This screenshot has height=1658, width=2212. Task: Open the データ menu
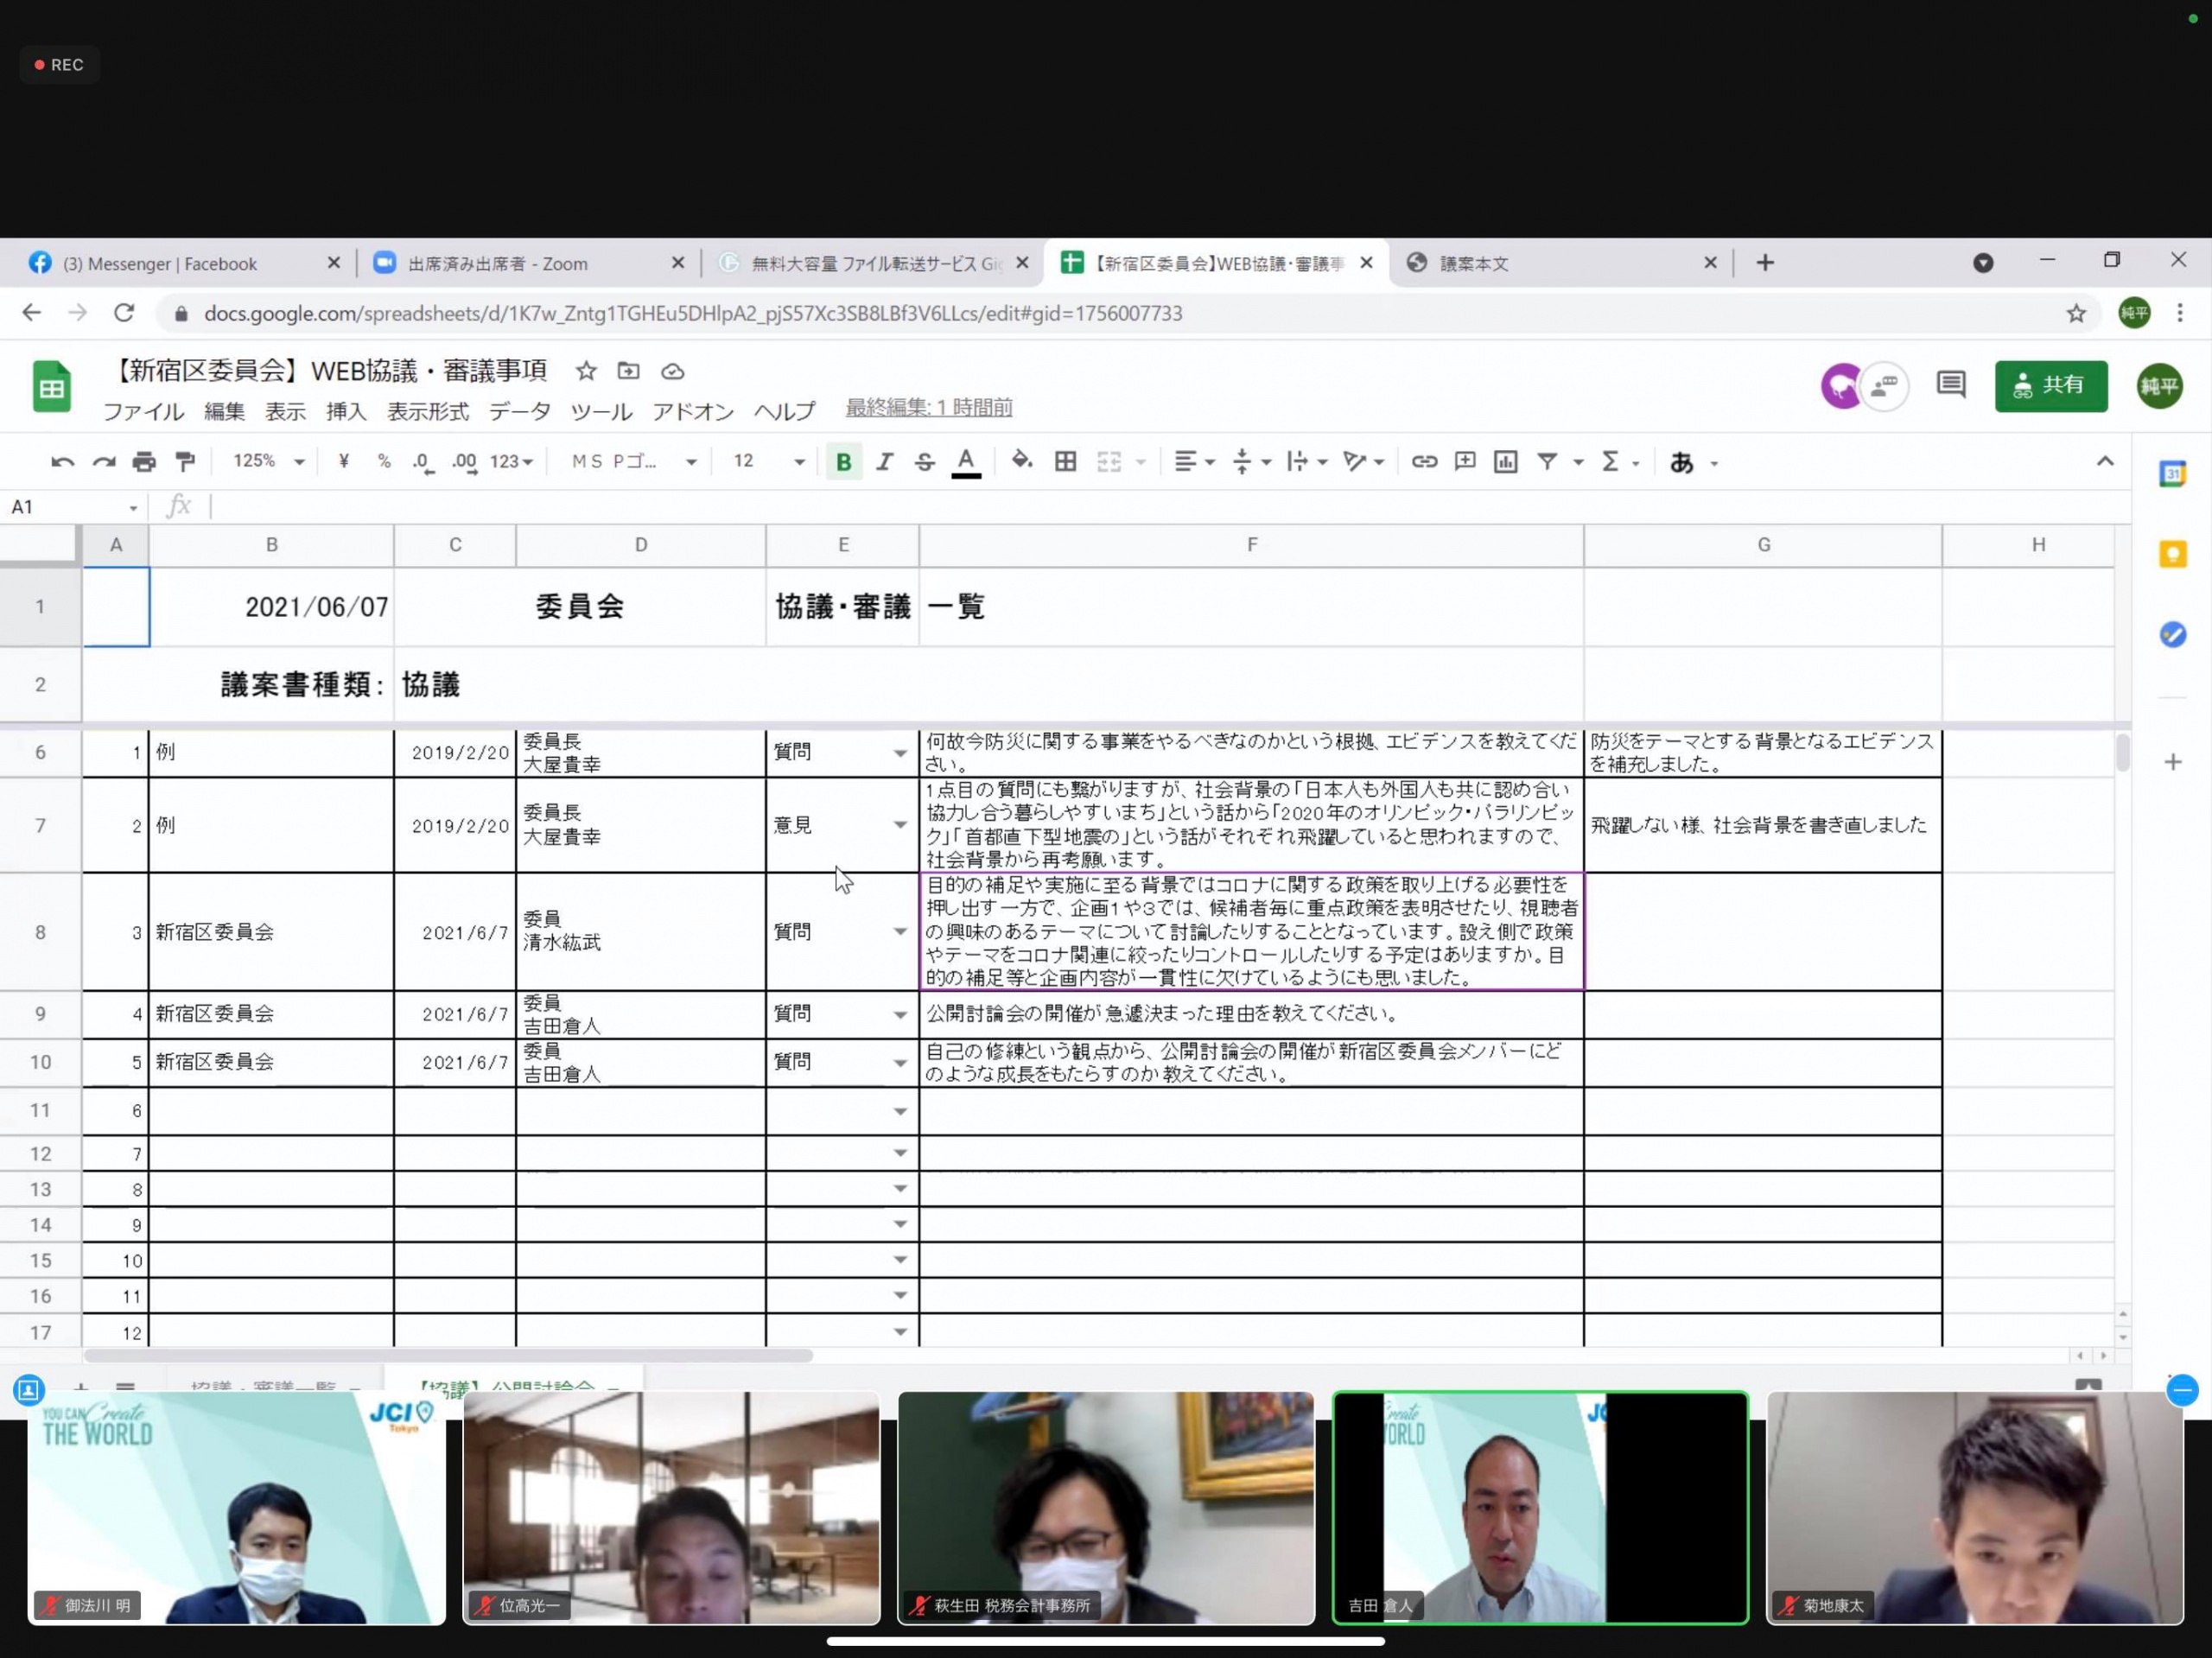click(519, 411)
